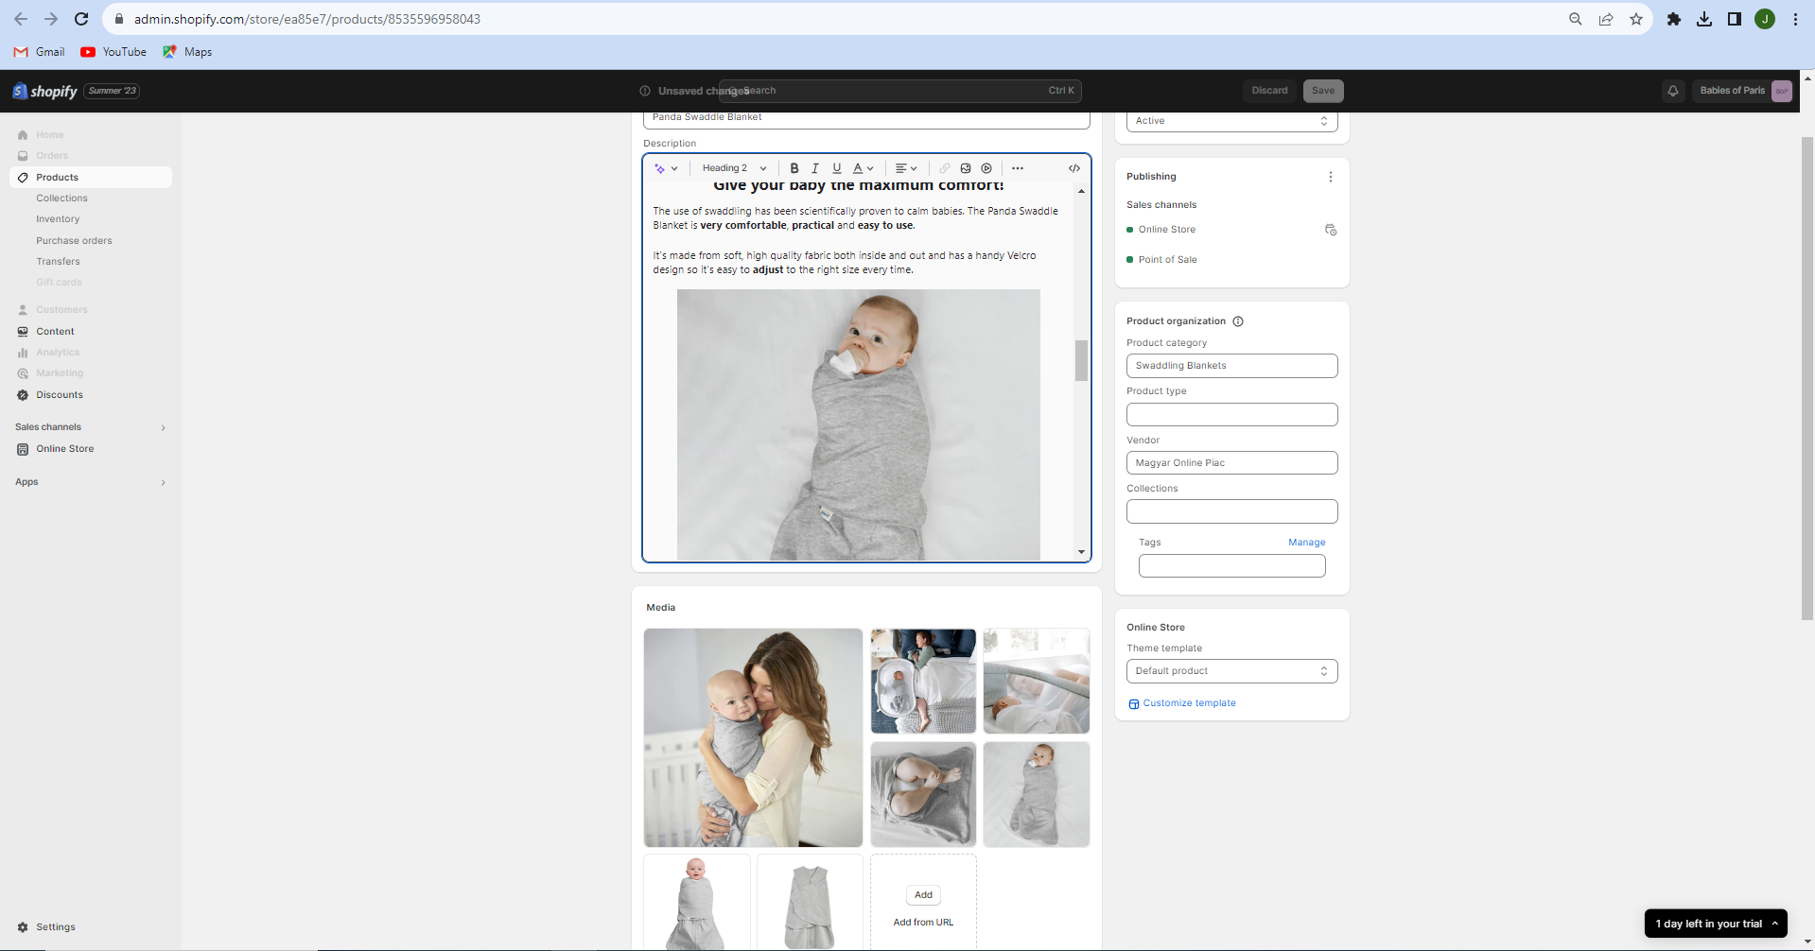Open the text color picker
Viewport: 1815px width, 951px height.
[863, 168]
